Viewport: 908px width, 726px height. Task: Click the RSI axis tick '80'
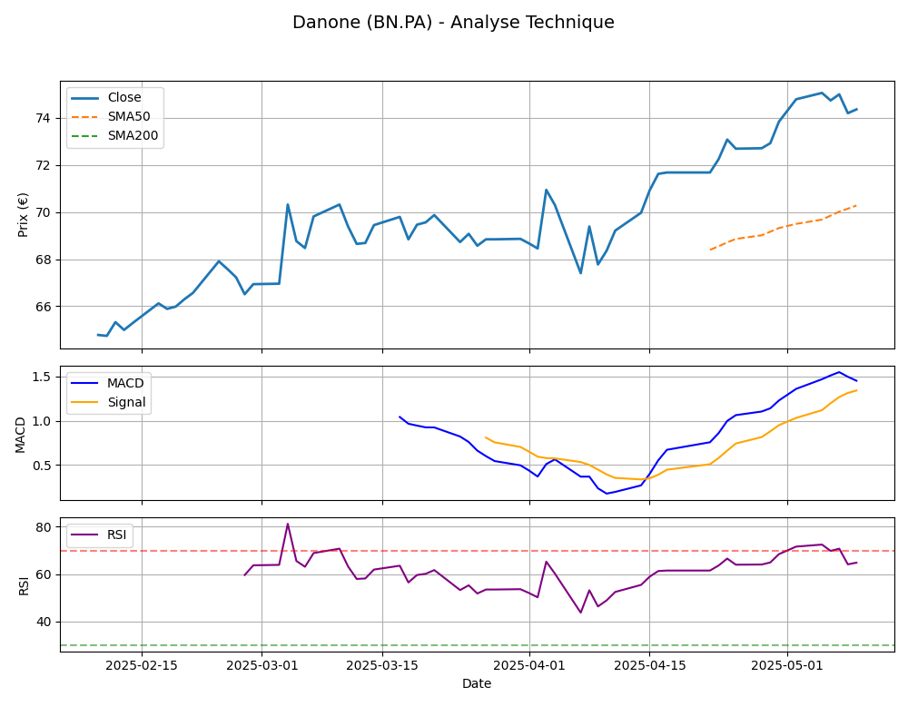point(43,527)
